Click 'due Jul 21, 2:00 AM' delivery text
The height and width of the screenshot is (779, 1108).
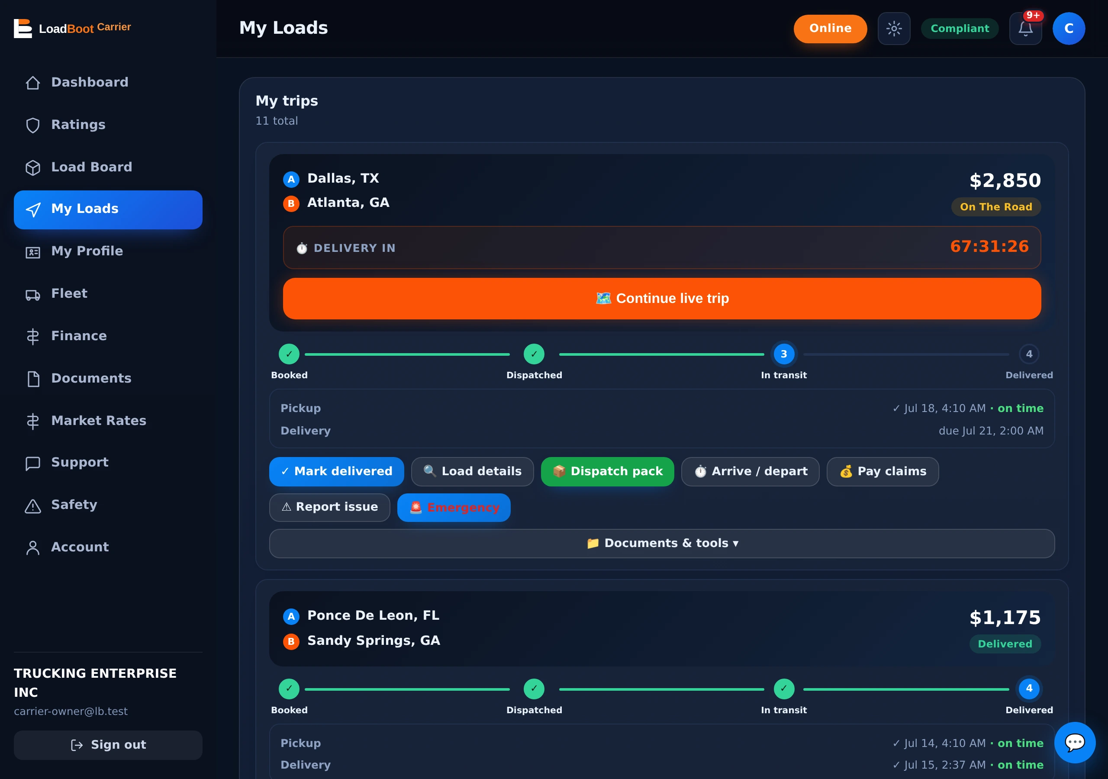[991, 431]
